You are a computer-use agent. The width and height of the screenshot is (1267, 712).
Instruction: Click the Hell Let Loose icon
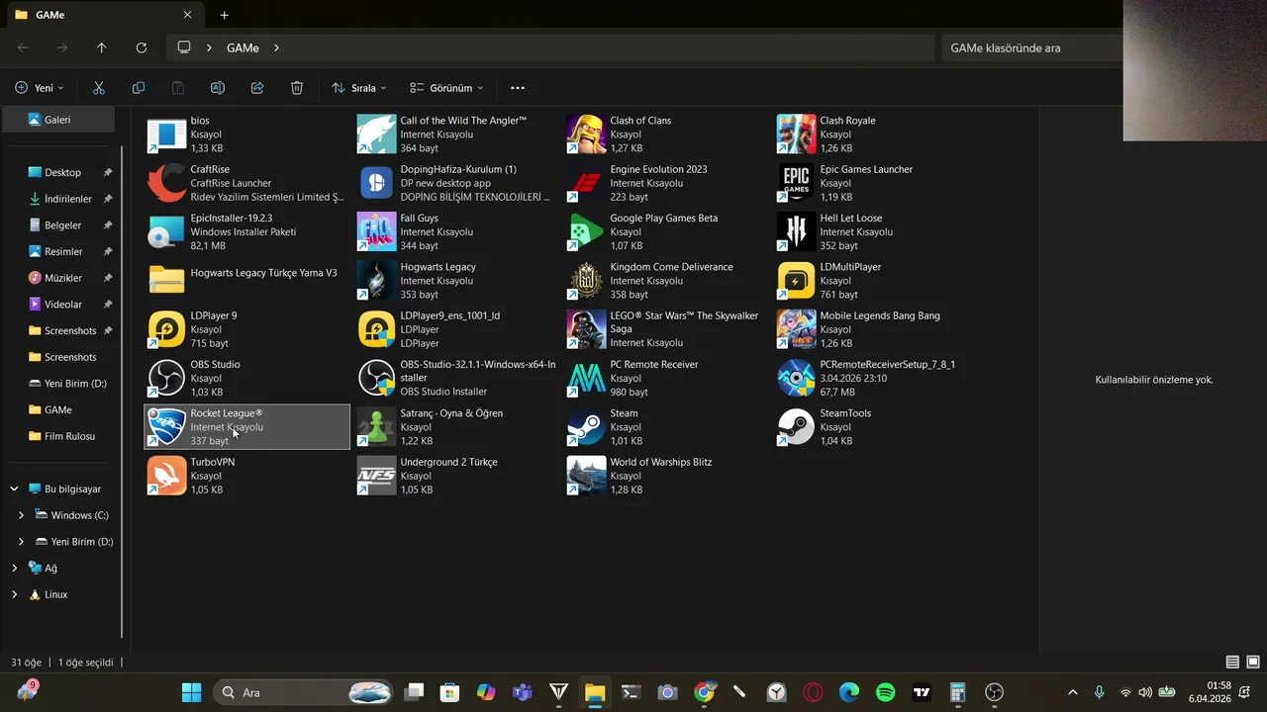click(x=796, y=231)
